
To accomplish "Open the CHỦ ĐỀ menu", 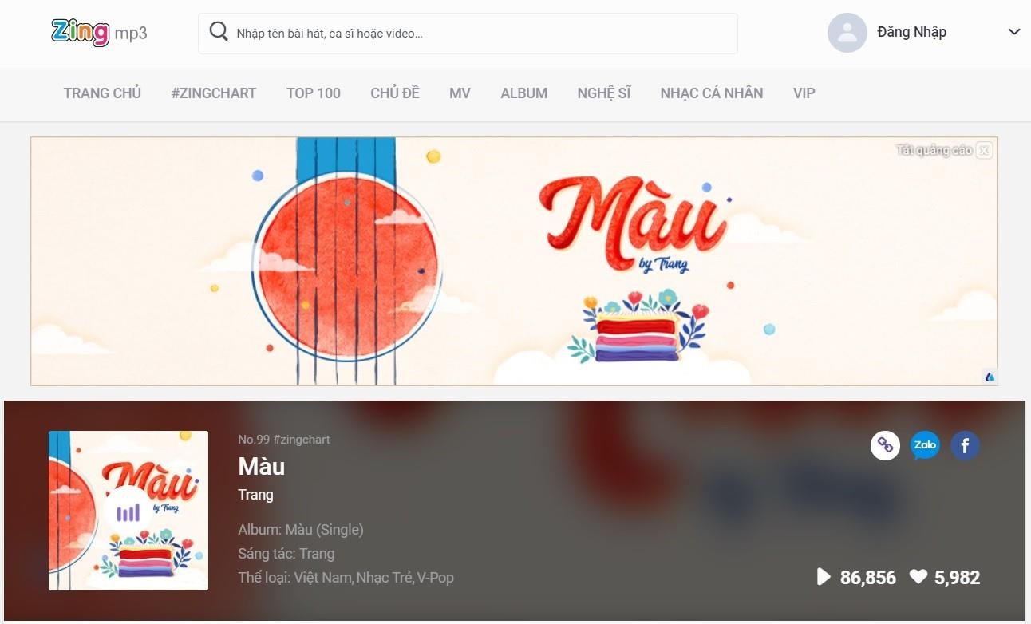I will 395,93.
